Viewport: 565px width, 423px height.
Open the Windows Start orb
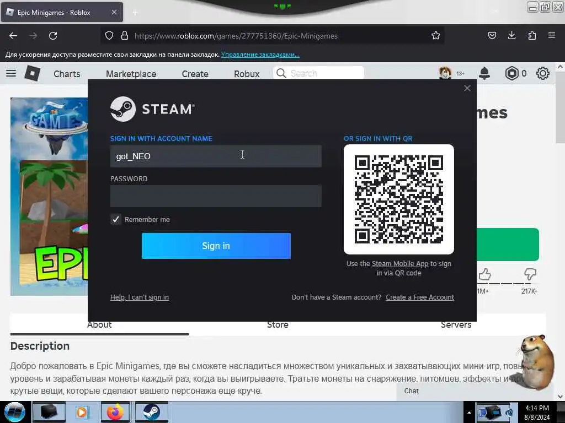[x=14, y=412]
